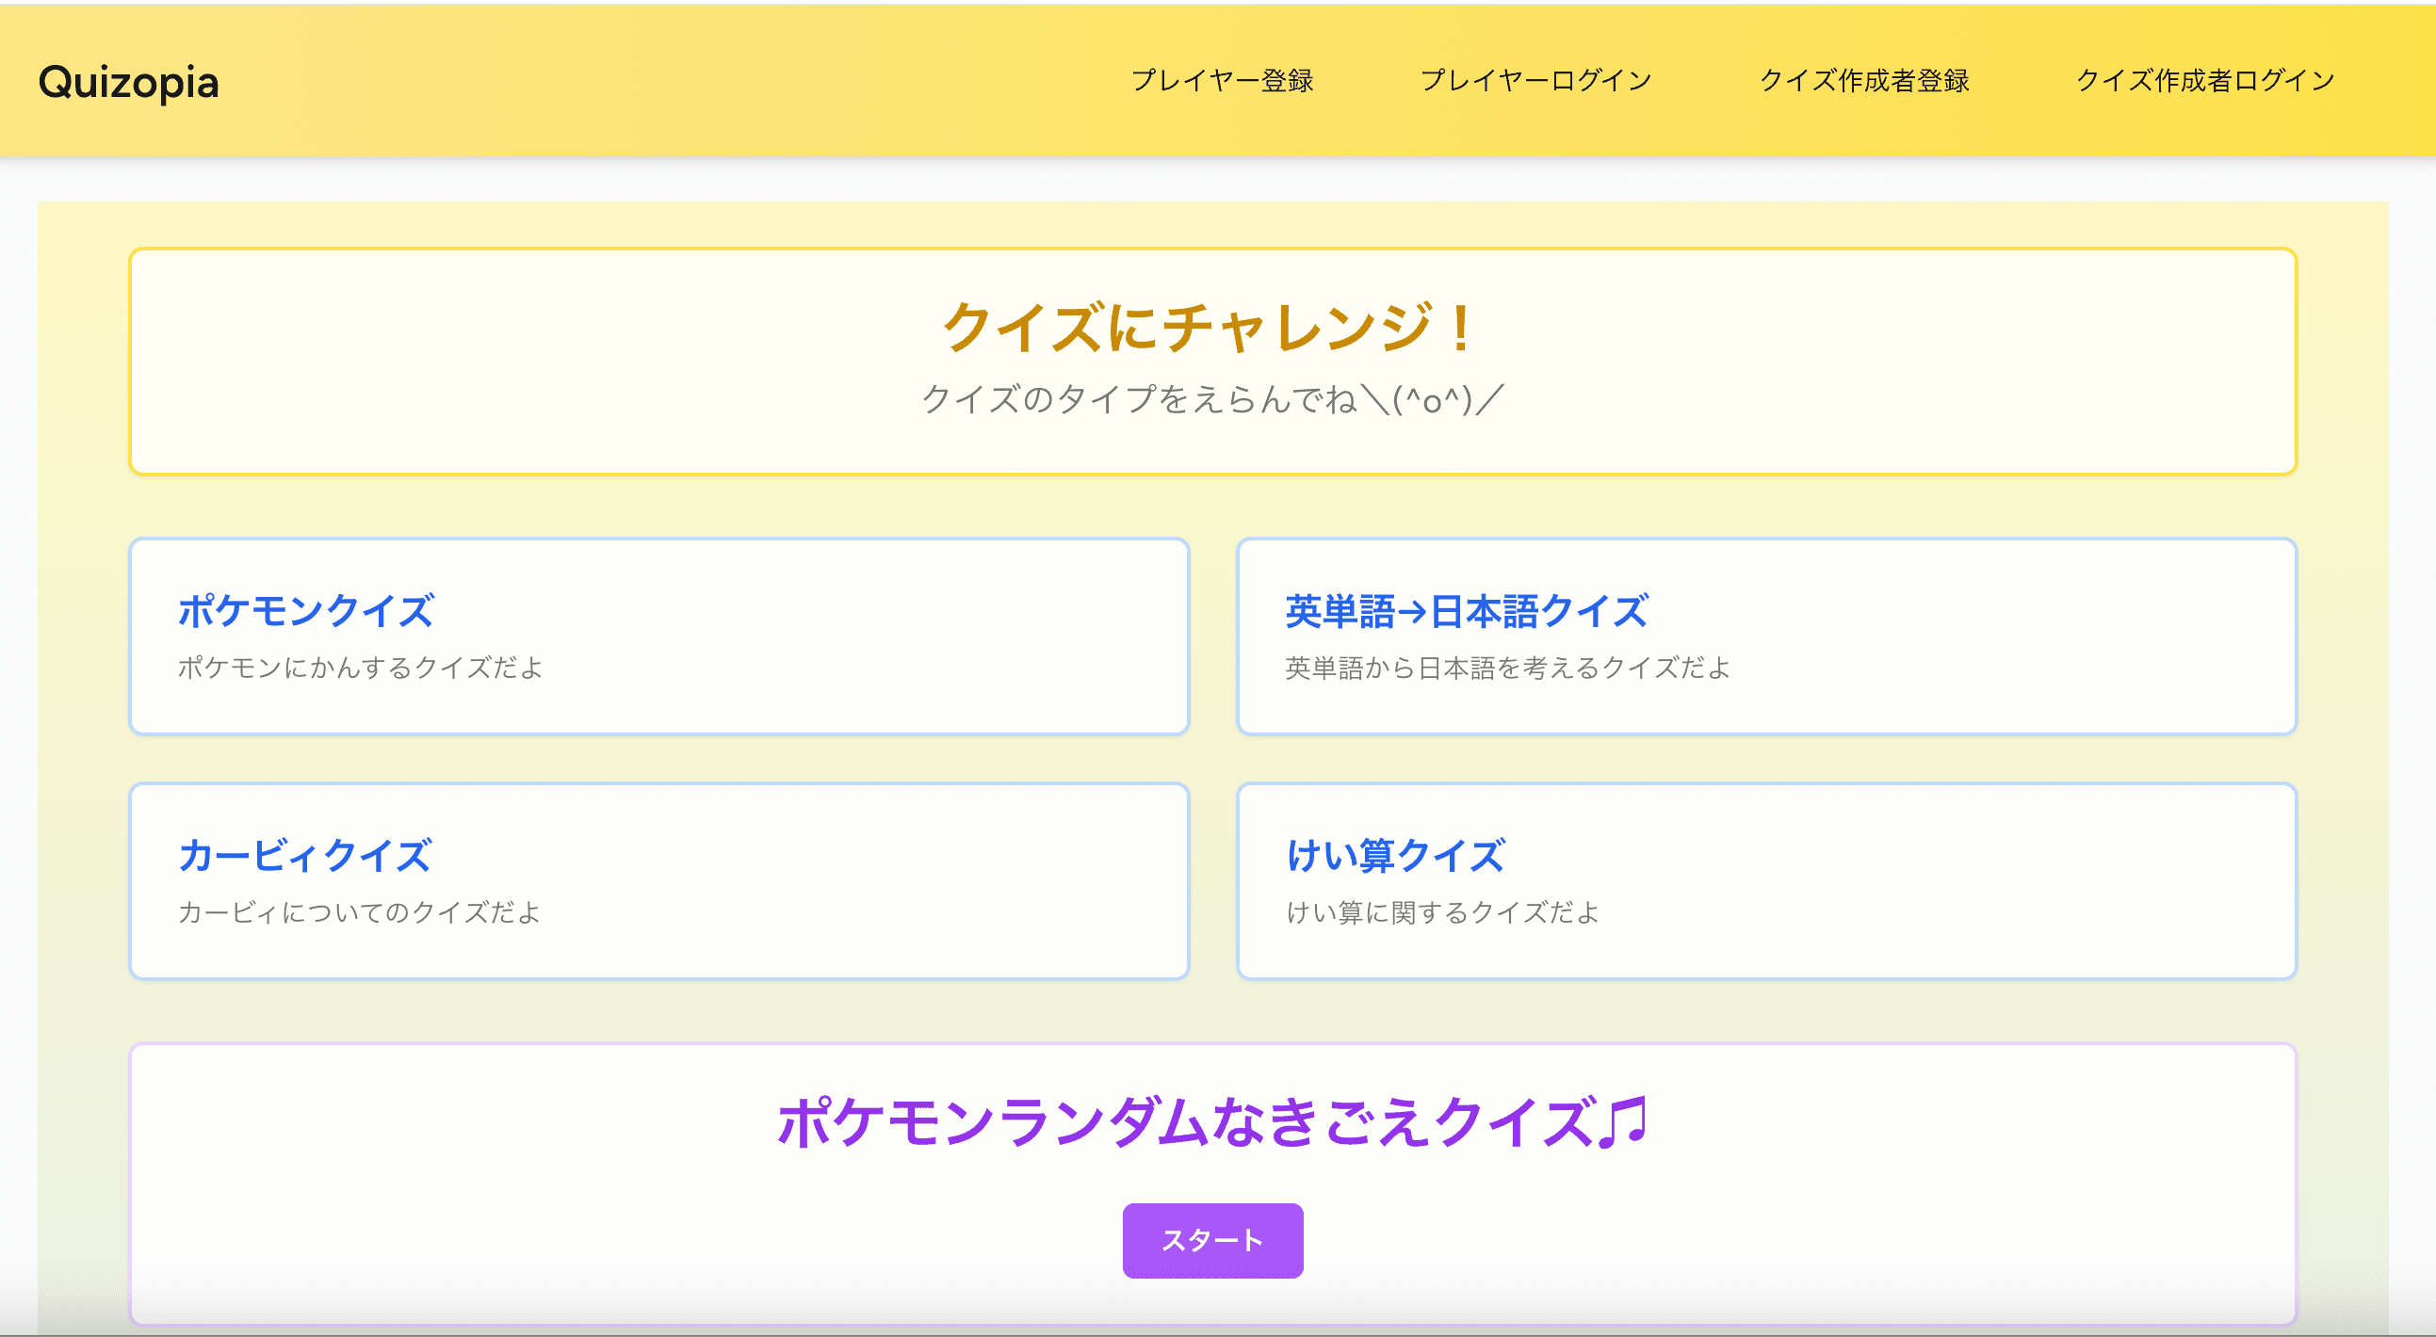Click the text クイズのタイプをえらんでね＼(^o^)／
Image resolution: width=2436 pixels, height=1337 pixels.
(1212, 399)
